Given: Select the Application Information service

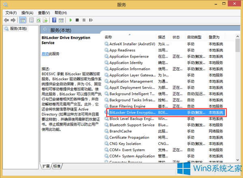Looking at the screenshot, I should [164, 69].
